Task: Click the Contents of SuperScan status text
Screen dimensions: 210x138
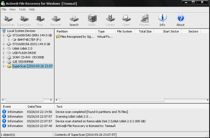Action: (85, 134)
